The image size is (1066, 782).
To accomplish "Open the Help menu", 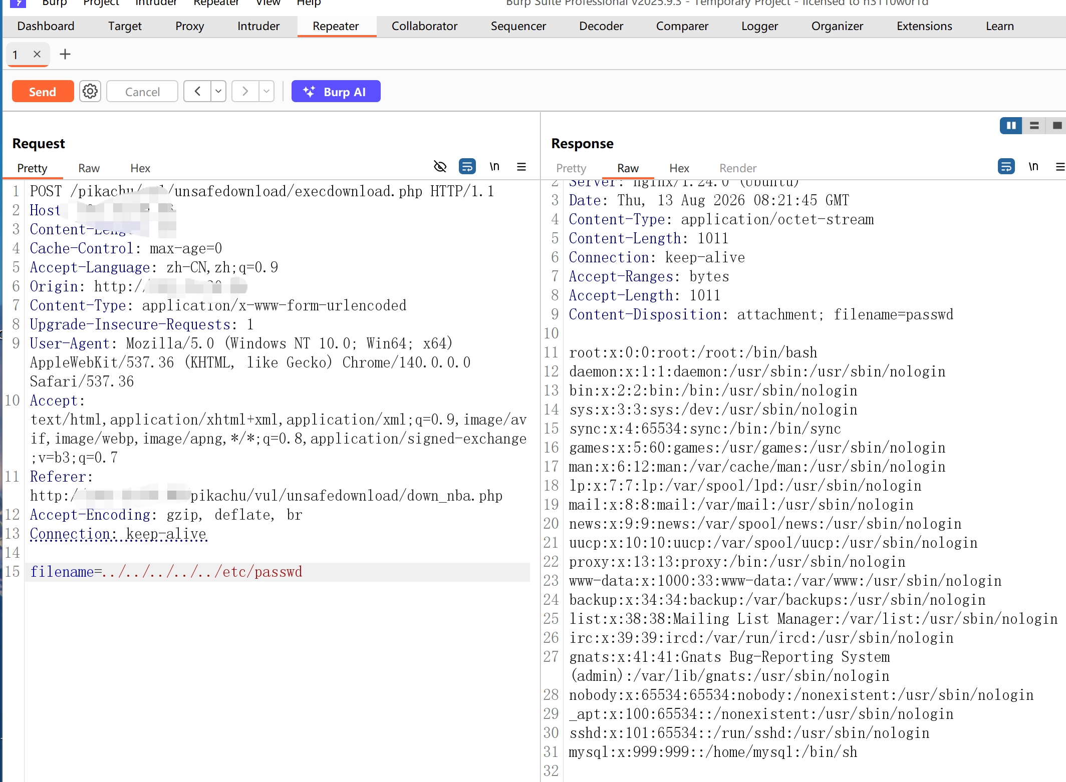I will coord(309,3).
